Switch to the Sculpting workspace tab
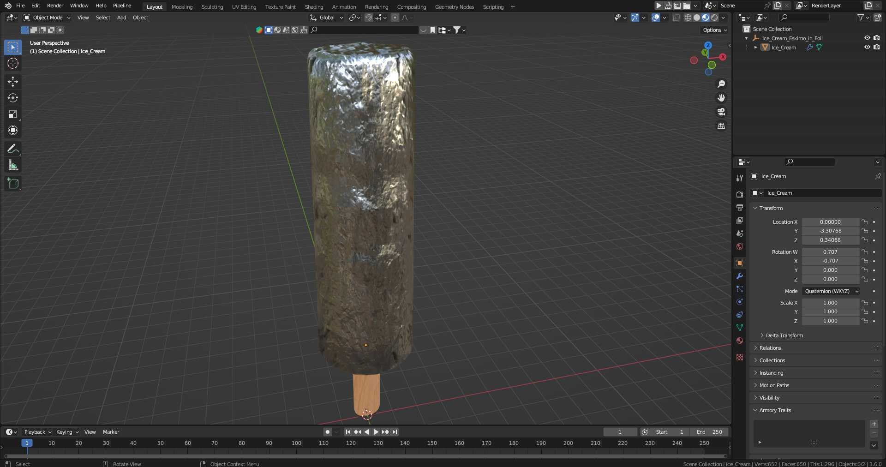 tap(212, 7)
